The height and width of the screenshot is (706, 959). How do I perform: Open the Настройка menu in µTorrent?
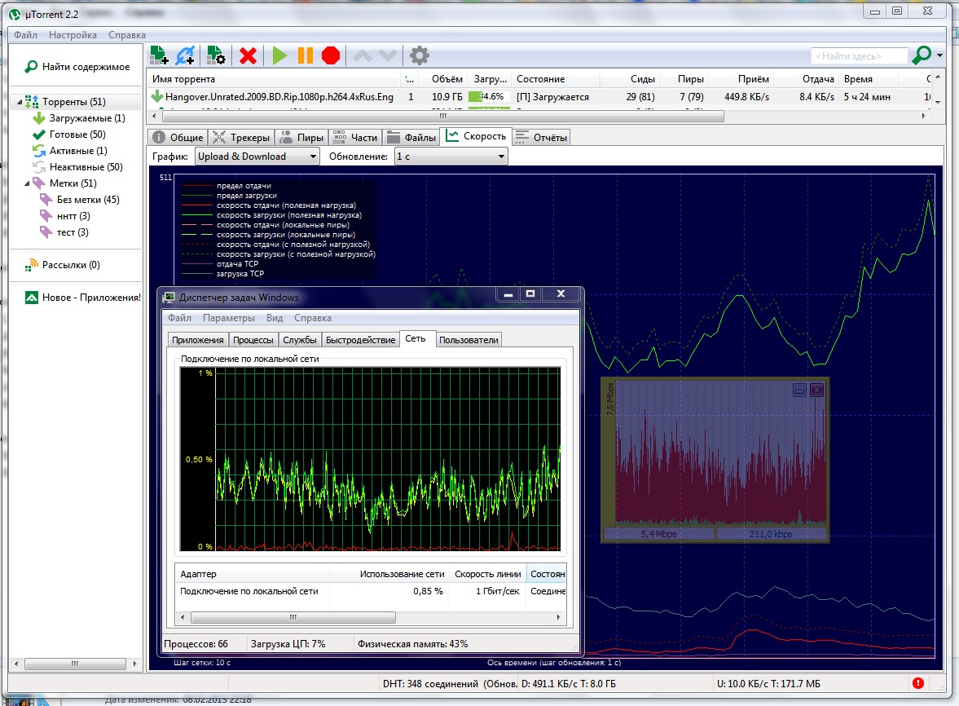[x=73, y=35]
